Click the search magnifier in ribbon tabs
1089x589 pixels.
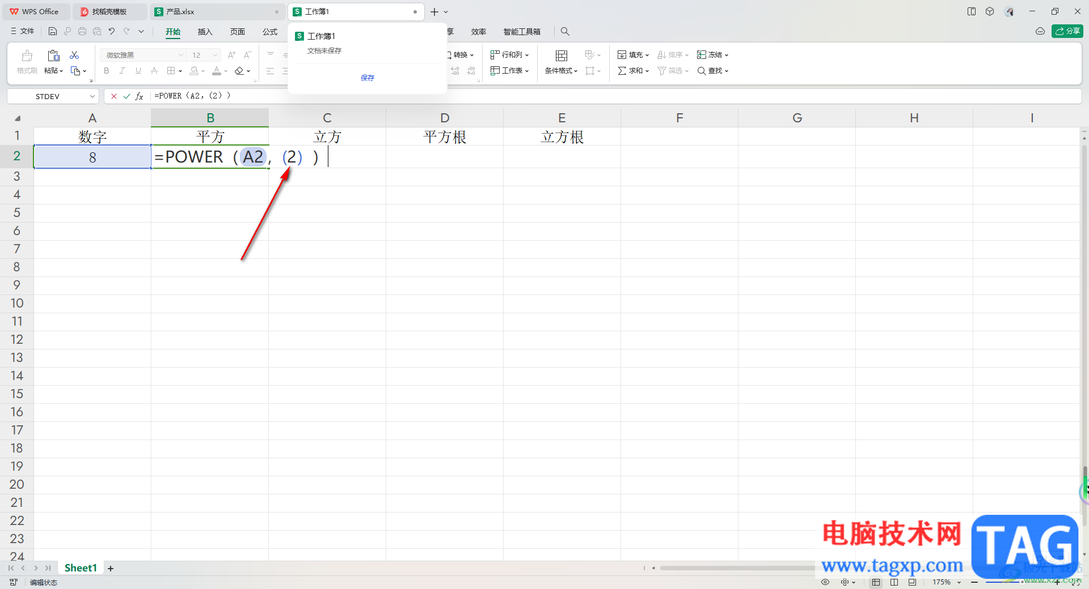pos(565,32)
